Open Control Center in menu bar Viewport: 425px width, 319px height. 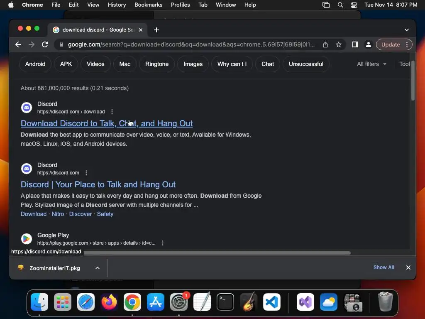pyautogui.click(x=354, y=5)
